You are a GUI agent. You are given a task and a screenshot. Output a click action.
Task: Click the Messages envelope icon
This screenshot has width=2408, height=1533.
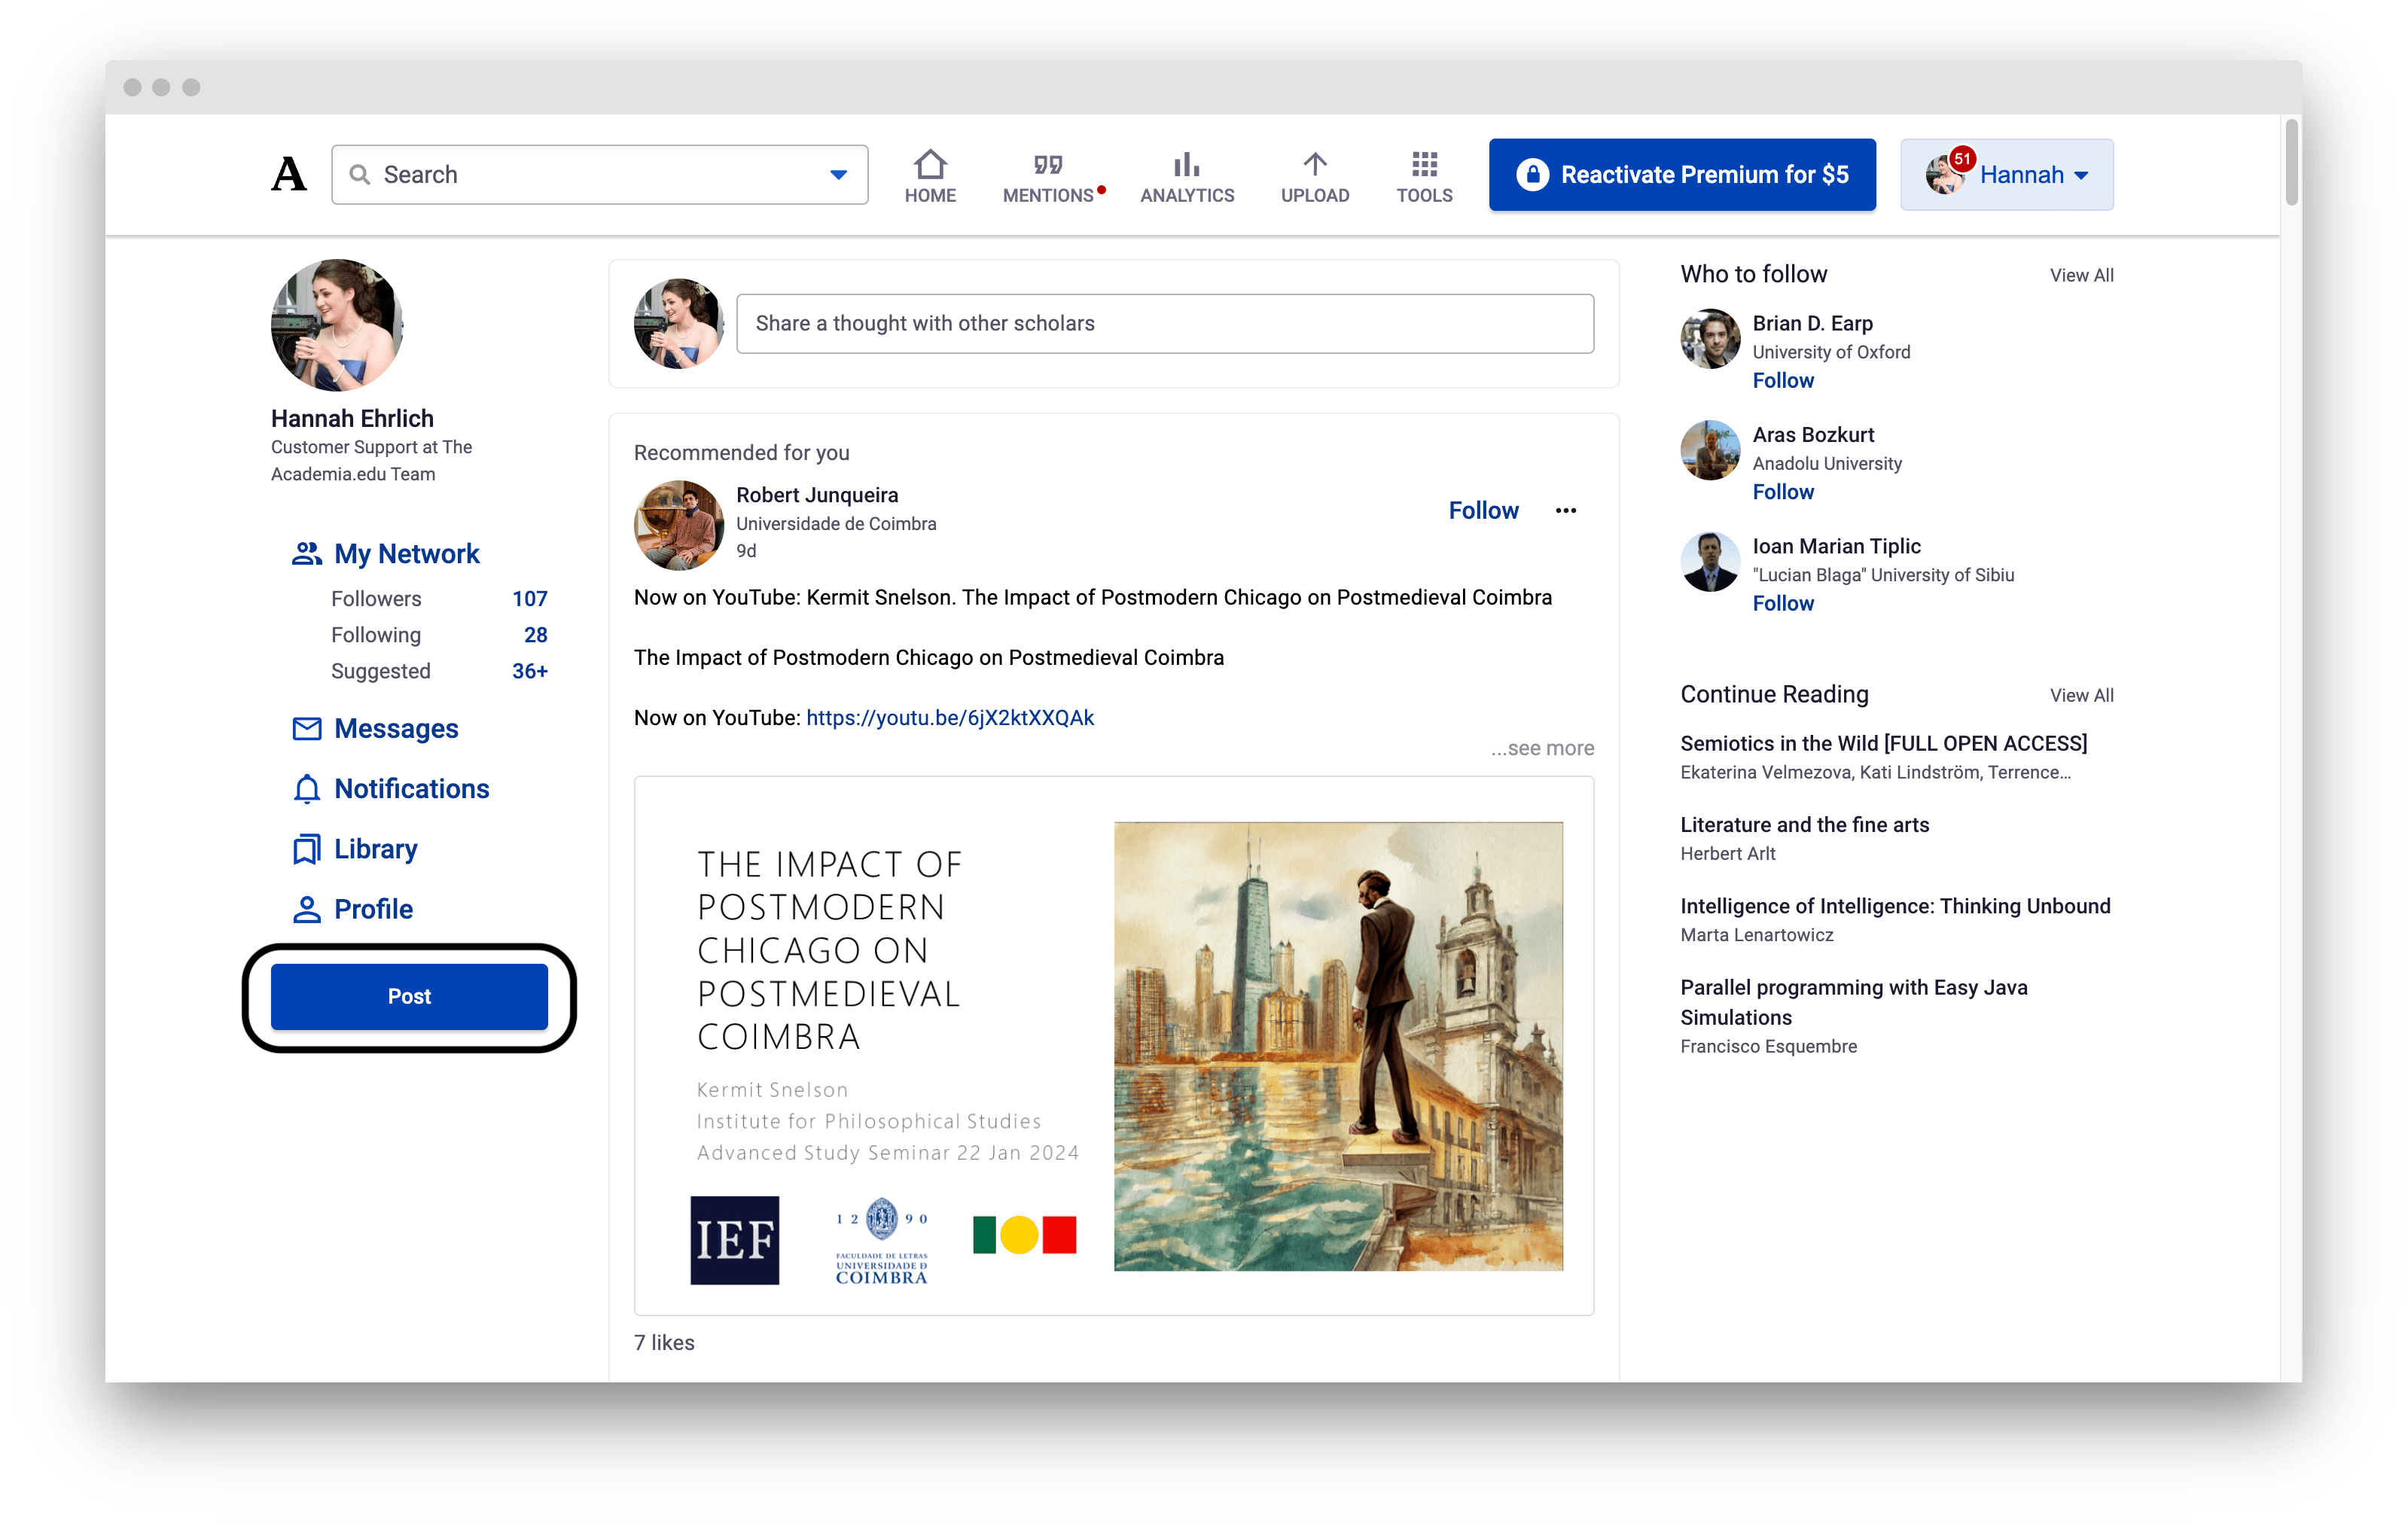click(x=306, y=729)
